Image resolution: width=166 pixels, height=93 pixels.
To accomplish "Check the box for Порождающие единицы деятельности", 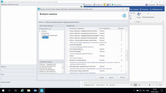I will pyautogui.click(x=122, y=66).
